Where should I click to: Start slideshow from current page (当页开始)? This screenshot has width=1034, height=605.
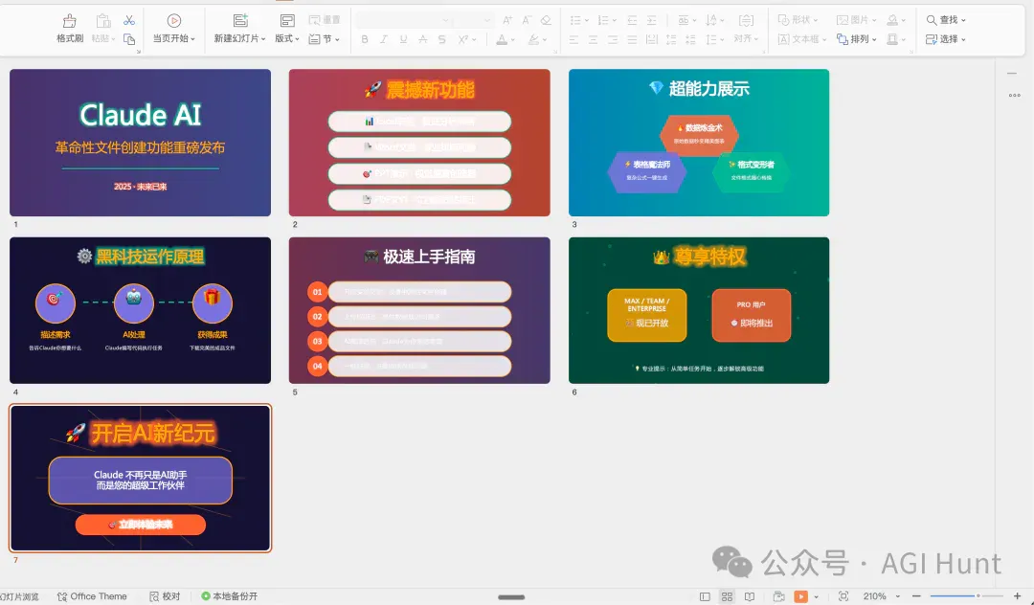tap(174, 29)
